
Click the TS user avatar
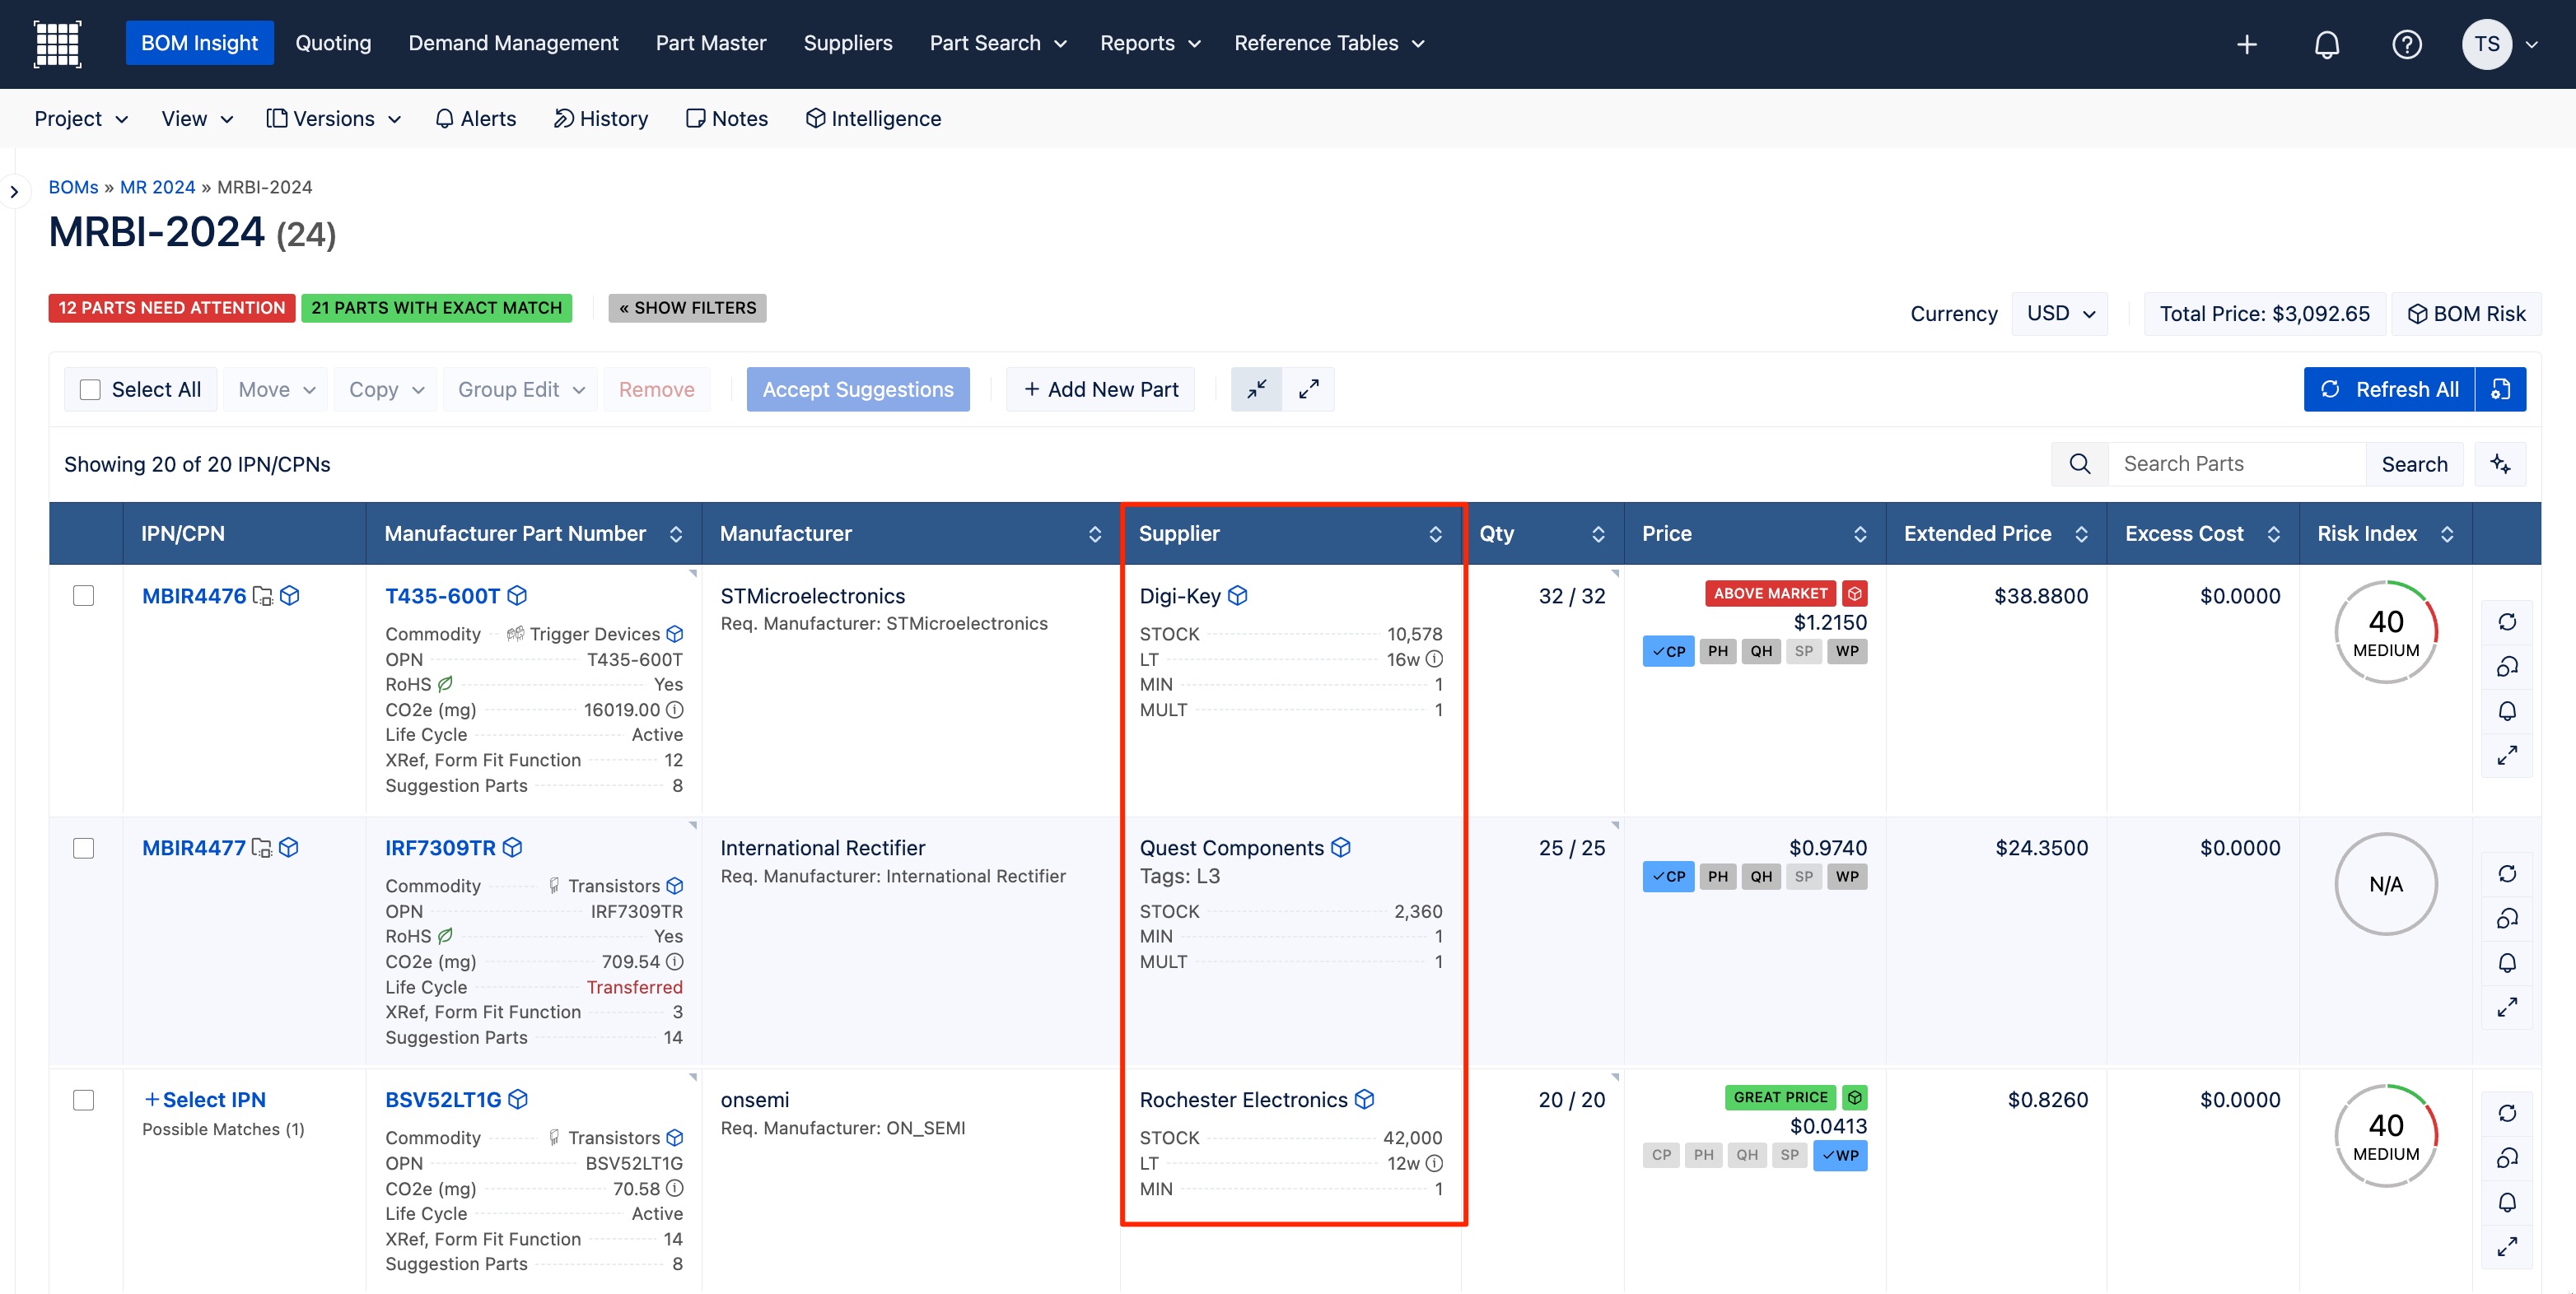[x=2487, y=44]
